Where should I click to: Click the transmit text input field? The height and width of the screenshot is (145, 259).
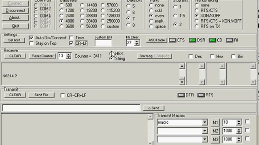71,108
